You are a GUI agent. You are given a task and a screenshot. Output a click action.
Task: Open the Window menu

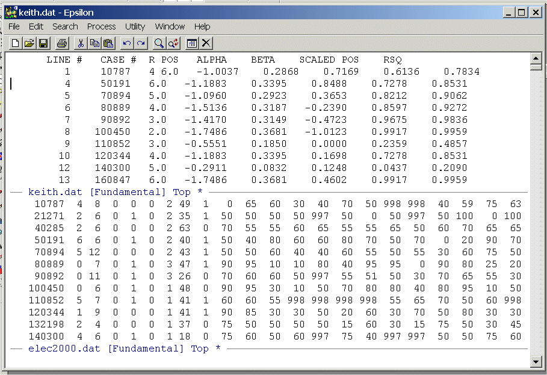[x=170, y=26]
